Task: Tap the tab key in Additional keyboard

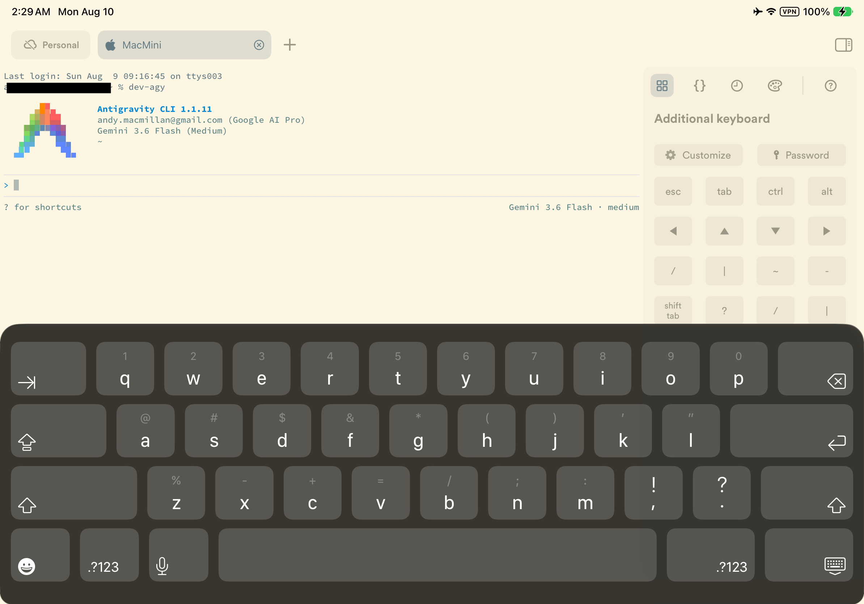Action: 724,191
